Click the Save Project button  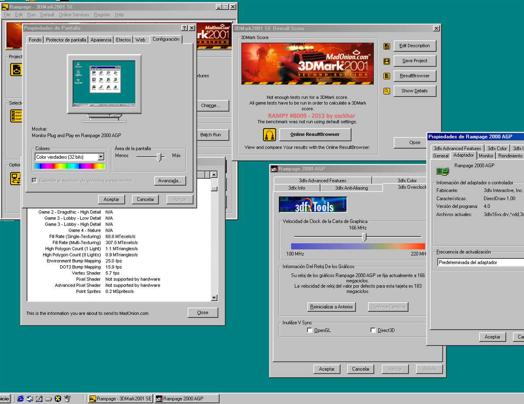tap(415, 61)
